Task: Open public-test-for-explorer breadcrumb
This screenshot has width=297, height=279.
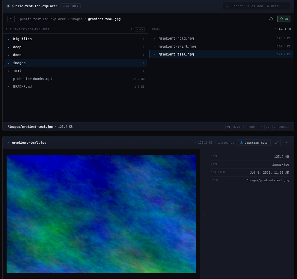Action: [43, 19]
